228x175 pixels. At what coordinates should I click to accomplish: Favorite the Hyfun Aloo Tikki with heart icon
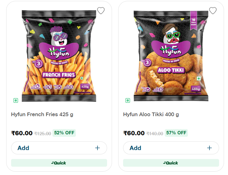pos(213,11)
